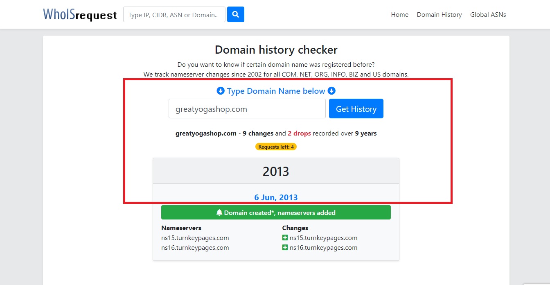The image size is (550, 285).
Task: Click the greatyogashop.com domain input field
Action: 247,109
